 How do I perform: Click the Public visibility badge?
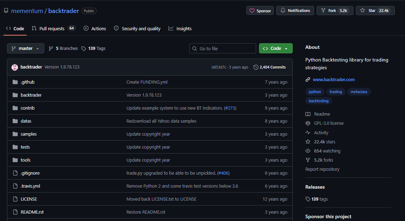click(x=89, y=11)
